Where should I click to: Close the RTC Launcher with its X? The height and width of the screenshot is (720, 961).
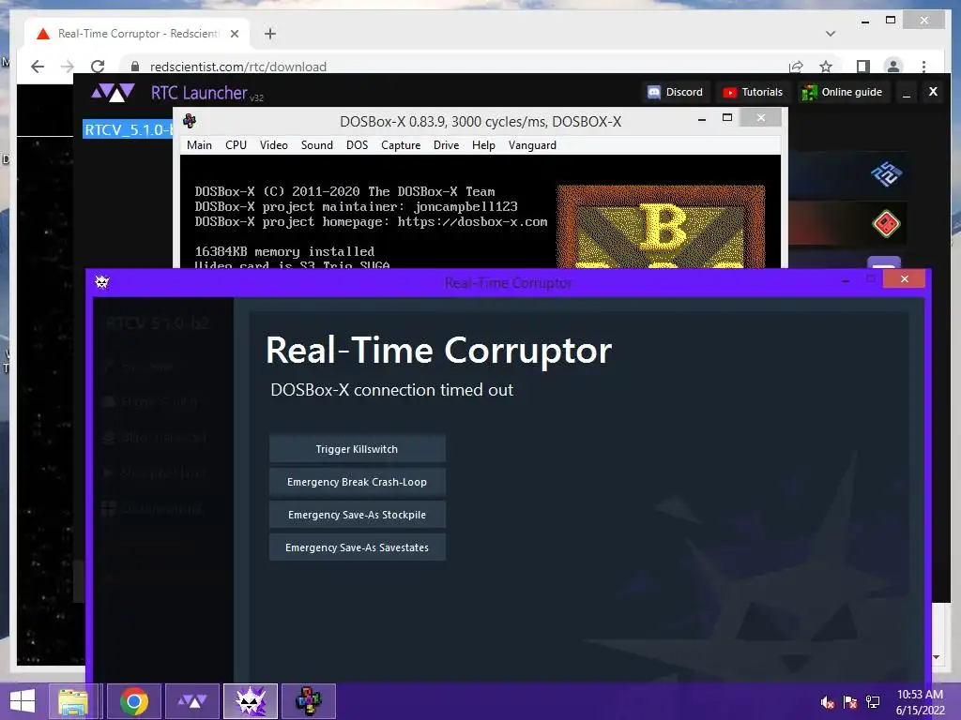[x=933, y=92]
